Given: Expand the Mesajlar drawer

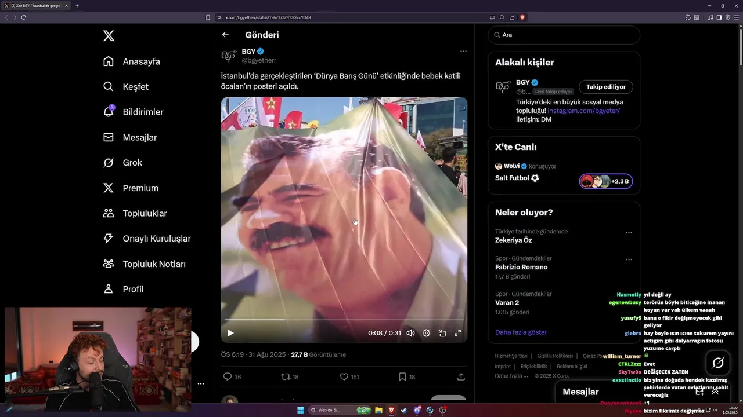Looking at the screenshot, I should (x=715, y=392).
